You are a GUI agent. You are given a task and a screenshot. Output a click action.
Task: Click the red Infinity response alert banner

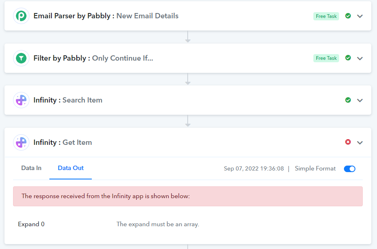188,196
